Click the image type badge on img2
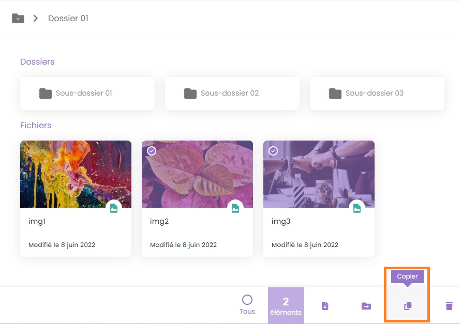Screen dimensions: 462x324 [x=235, y=208]
